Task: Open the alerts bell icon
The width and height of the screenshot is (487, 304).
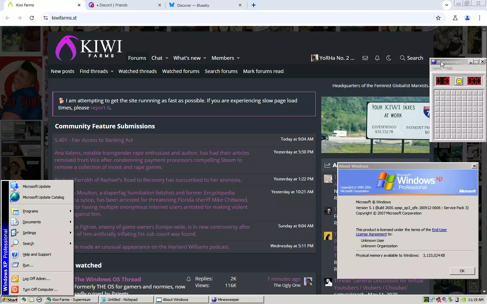Action: [377, 58]
